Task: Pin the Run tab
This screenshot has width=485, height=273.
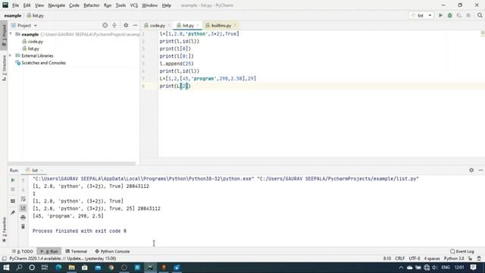Action: (x=13, y=212)
